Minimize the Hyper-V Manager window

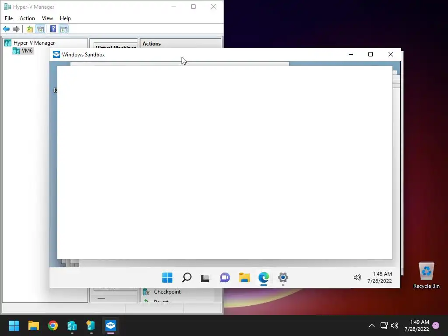[173, 7]
